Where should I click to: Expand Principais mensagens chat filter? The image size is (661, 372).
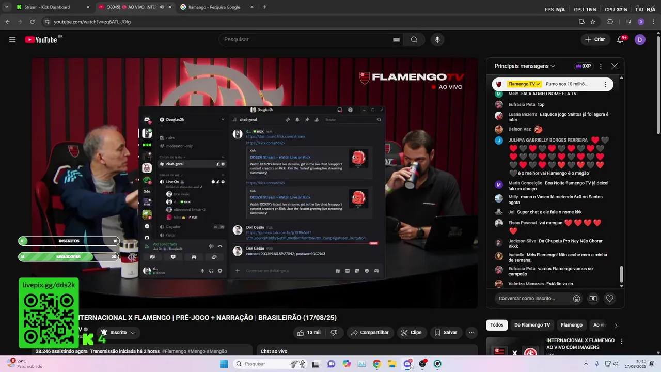tap(525, 66)
